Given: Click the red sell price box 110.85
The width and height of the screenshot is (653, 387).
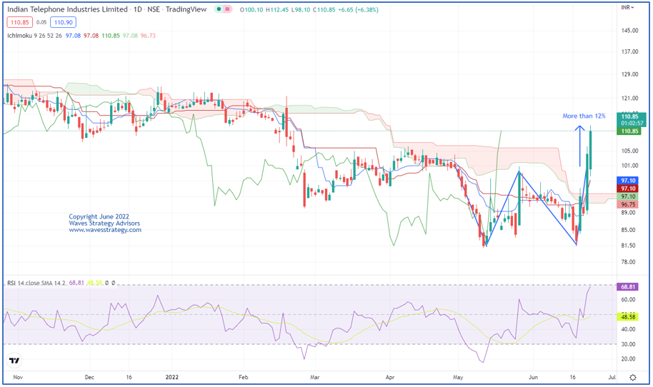Looking at the screenshot, I should pos(19,22).
